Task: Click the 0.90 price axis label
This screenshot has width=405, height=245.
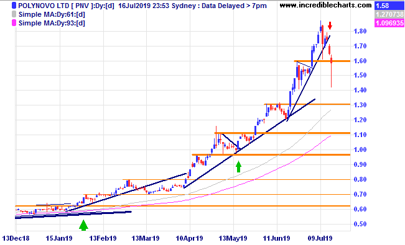Action: click(360, 164)
